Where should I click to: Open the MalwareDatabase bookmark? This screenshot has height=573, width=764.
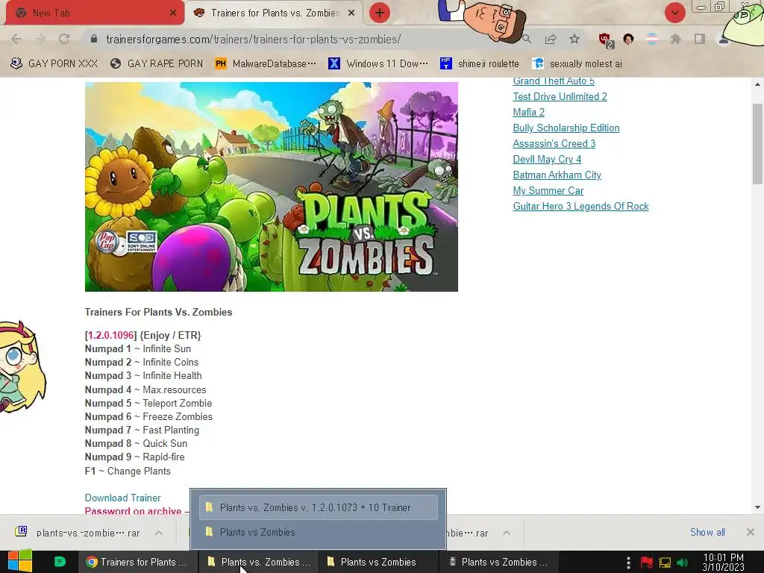coord(266,63)
